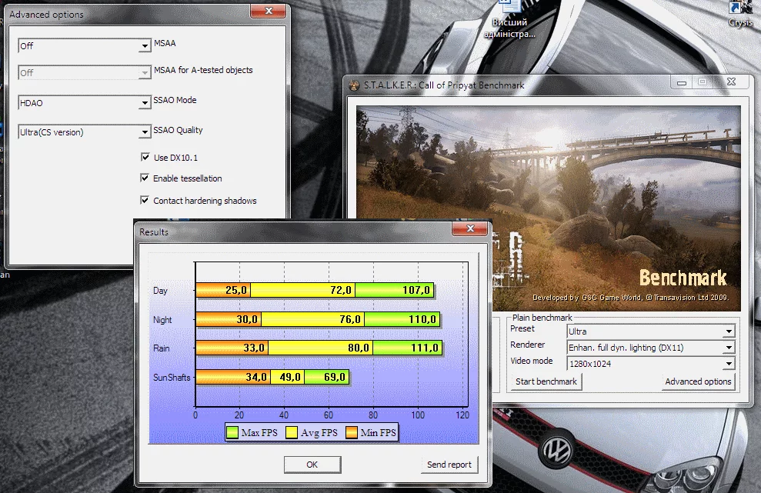The height and width of the screenshot is (493, 761).
Task: Open the Вищий адміністра... desktop icon
Action: point(509,19)
